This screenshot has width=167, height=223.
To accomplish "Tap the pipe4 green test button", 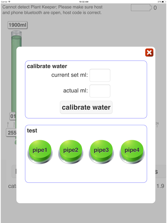I will 132,152.
